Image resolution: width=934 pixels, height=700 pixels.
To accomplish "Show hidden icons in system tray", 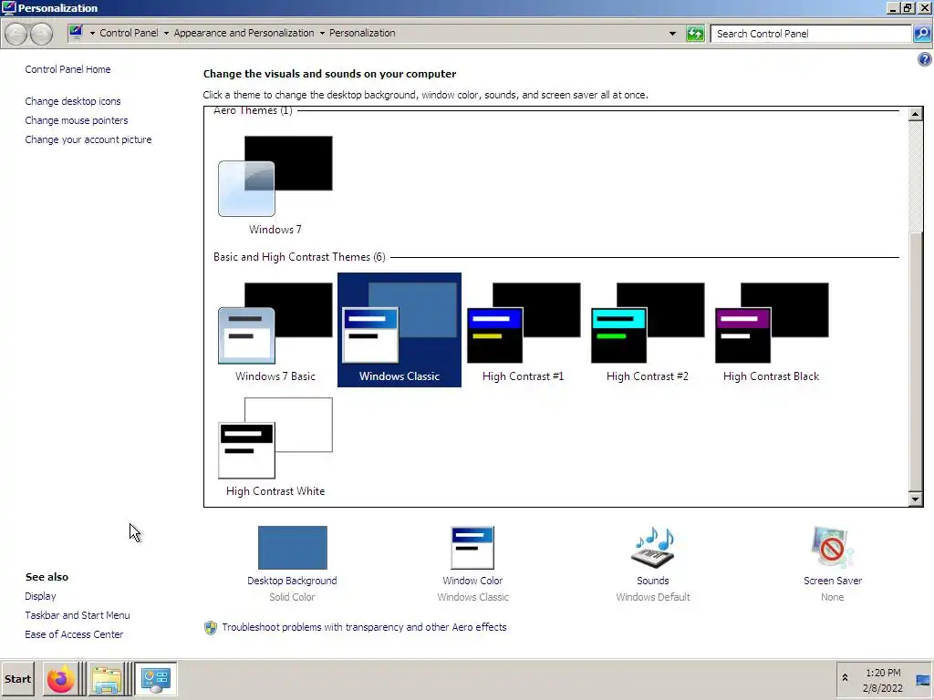I will tap(845, 678).
